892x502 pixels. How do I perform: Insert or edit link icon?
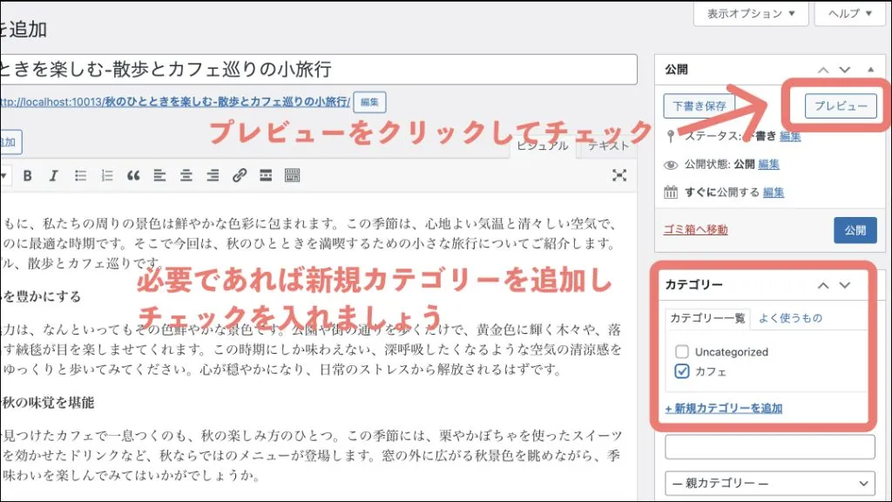[x=239, y=176]
